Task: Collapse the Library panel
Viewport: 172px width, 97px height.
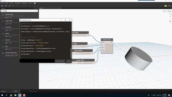Action: click(x=38, y=8)
